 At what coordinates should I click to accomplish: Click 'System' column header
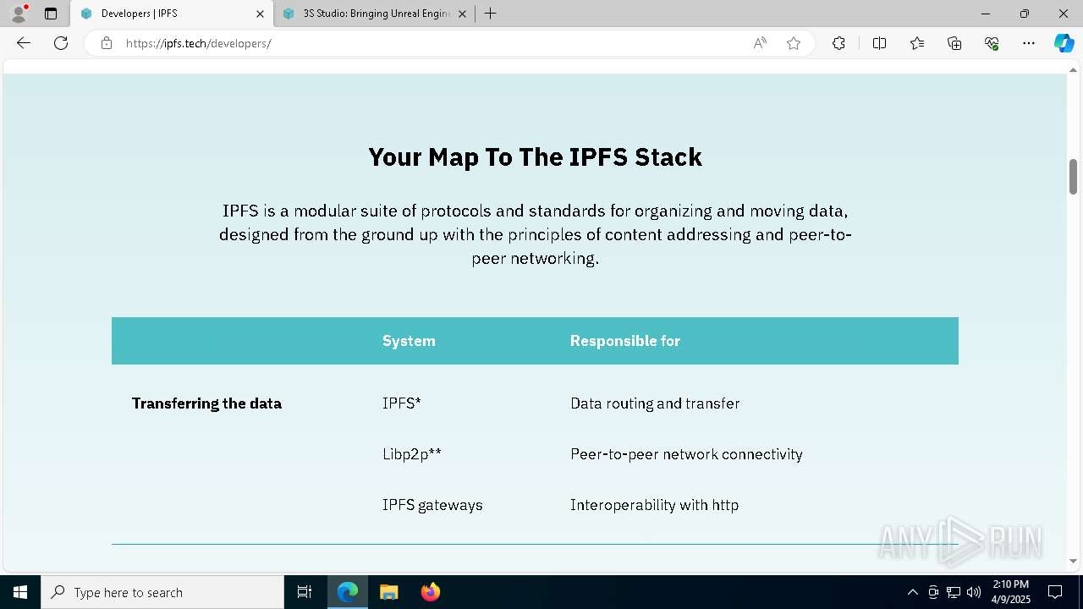tap(409, 341)
